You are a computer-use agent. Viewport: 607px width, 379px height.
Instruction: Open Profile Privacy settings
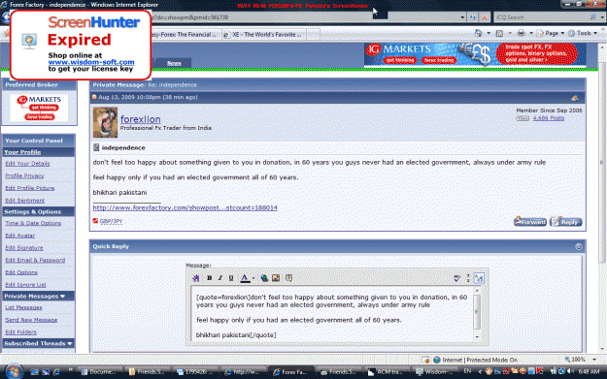point(24,175)
